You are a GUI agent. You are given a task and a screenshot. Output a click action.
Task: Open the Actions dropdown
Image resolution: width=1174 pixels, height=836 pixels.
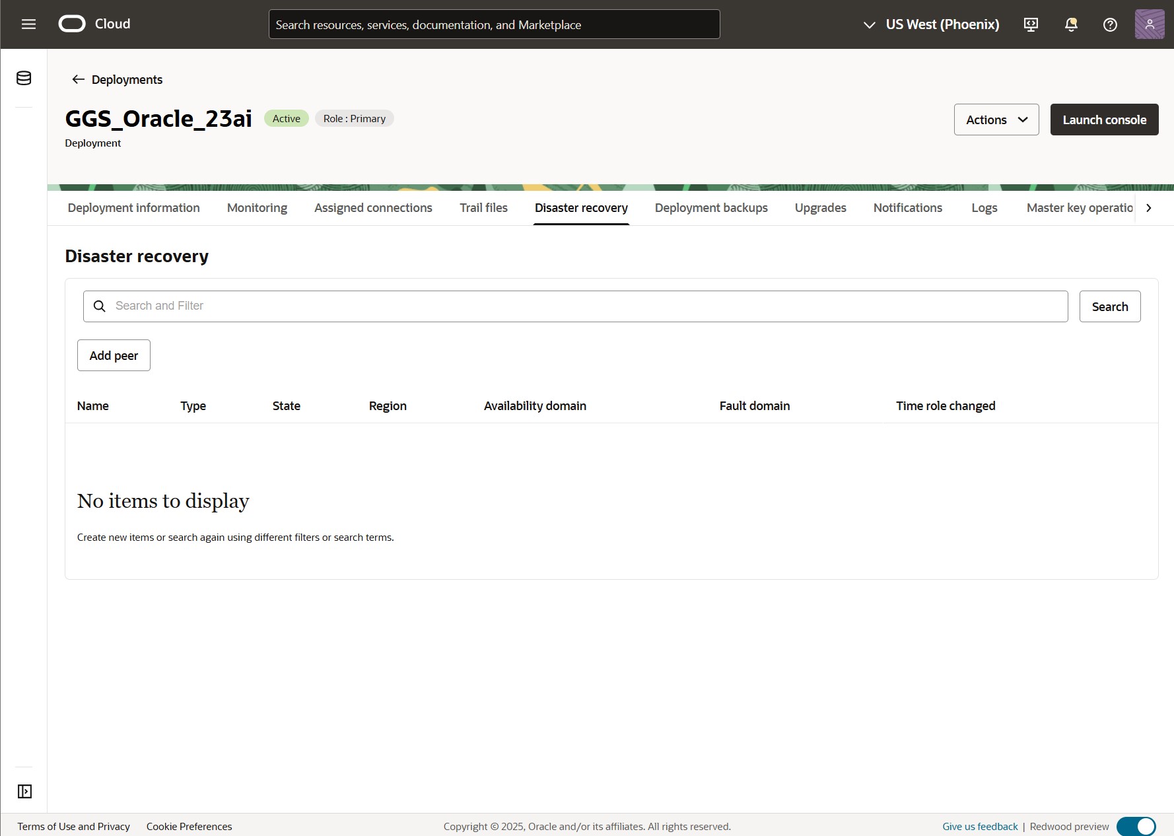(996, 120)
